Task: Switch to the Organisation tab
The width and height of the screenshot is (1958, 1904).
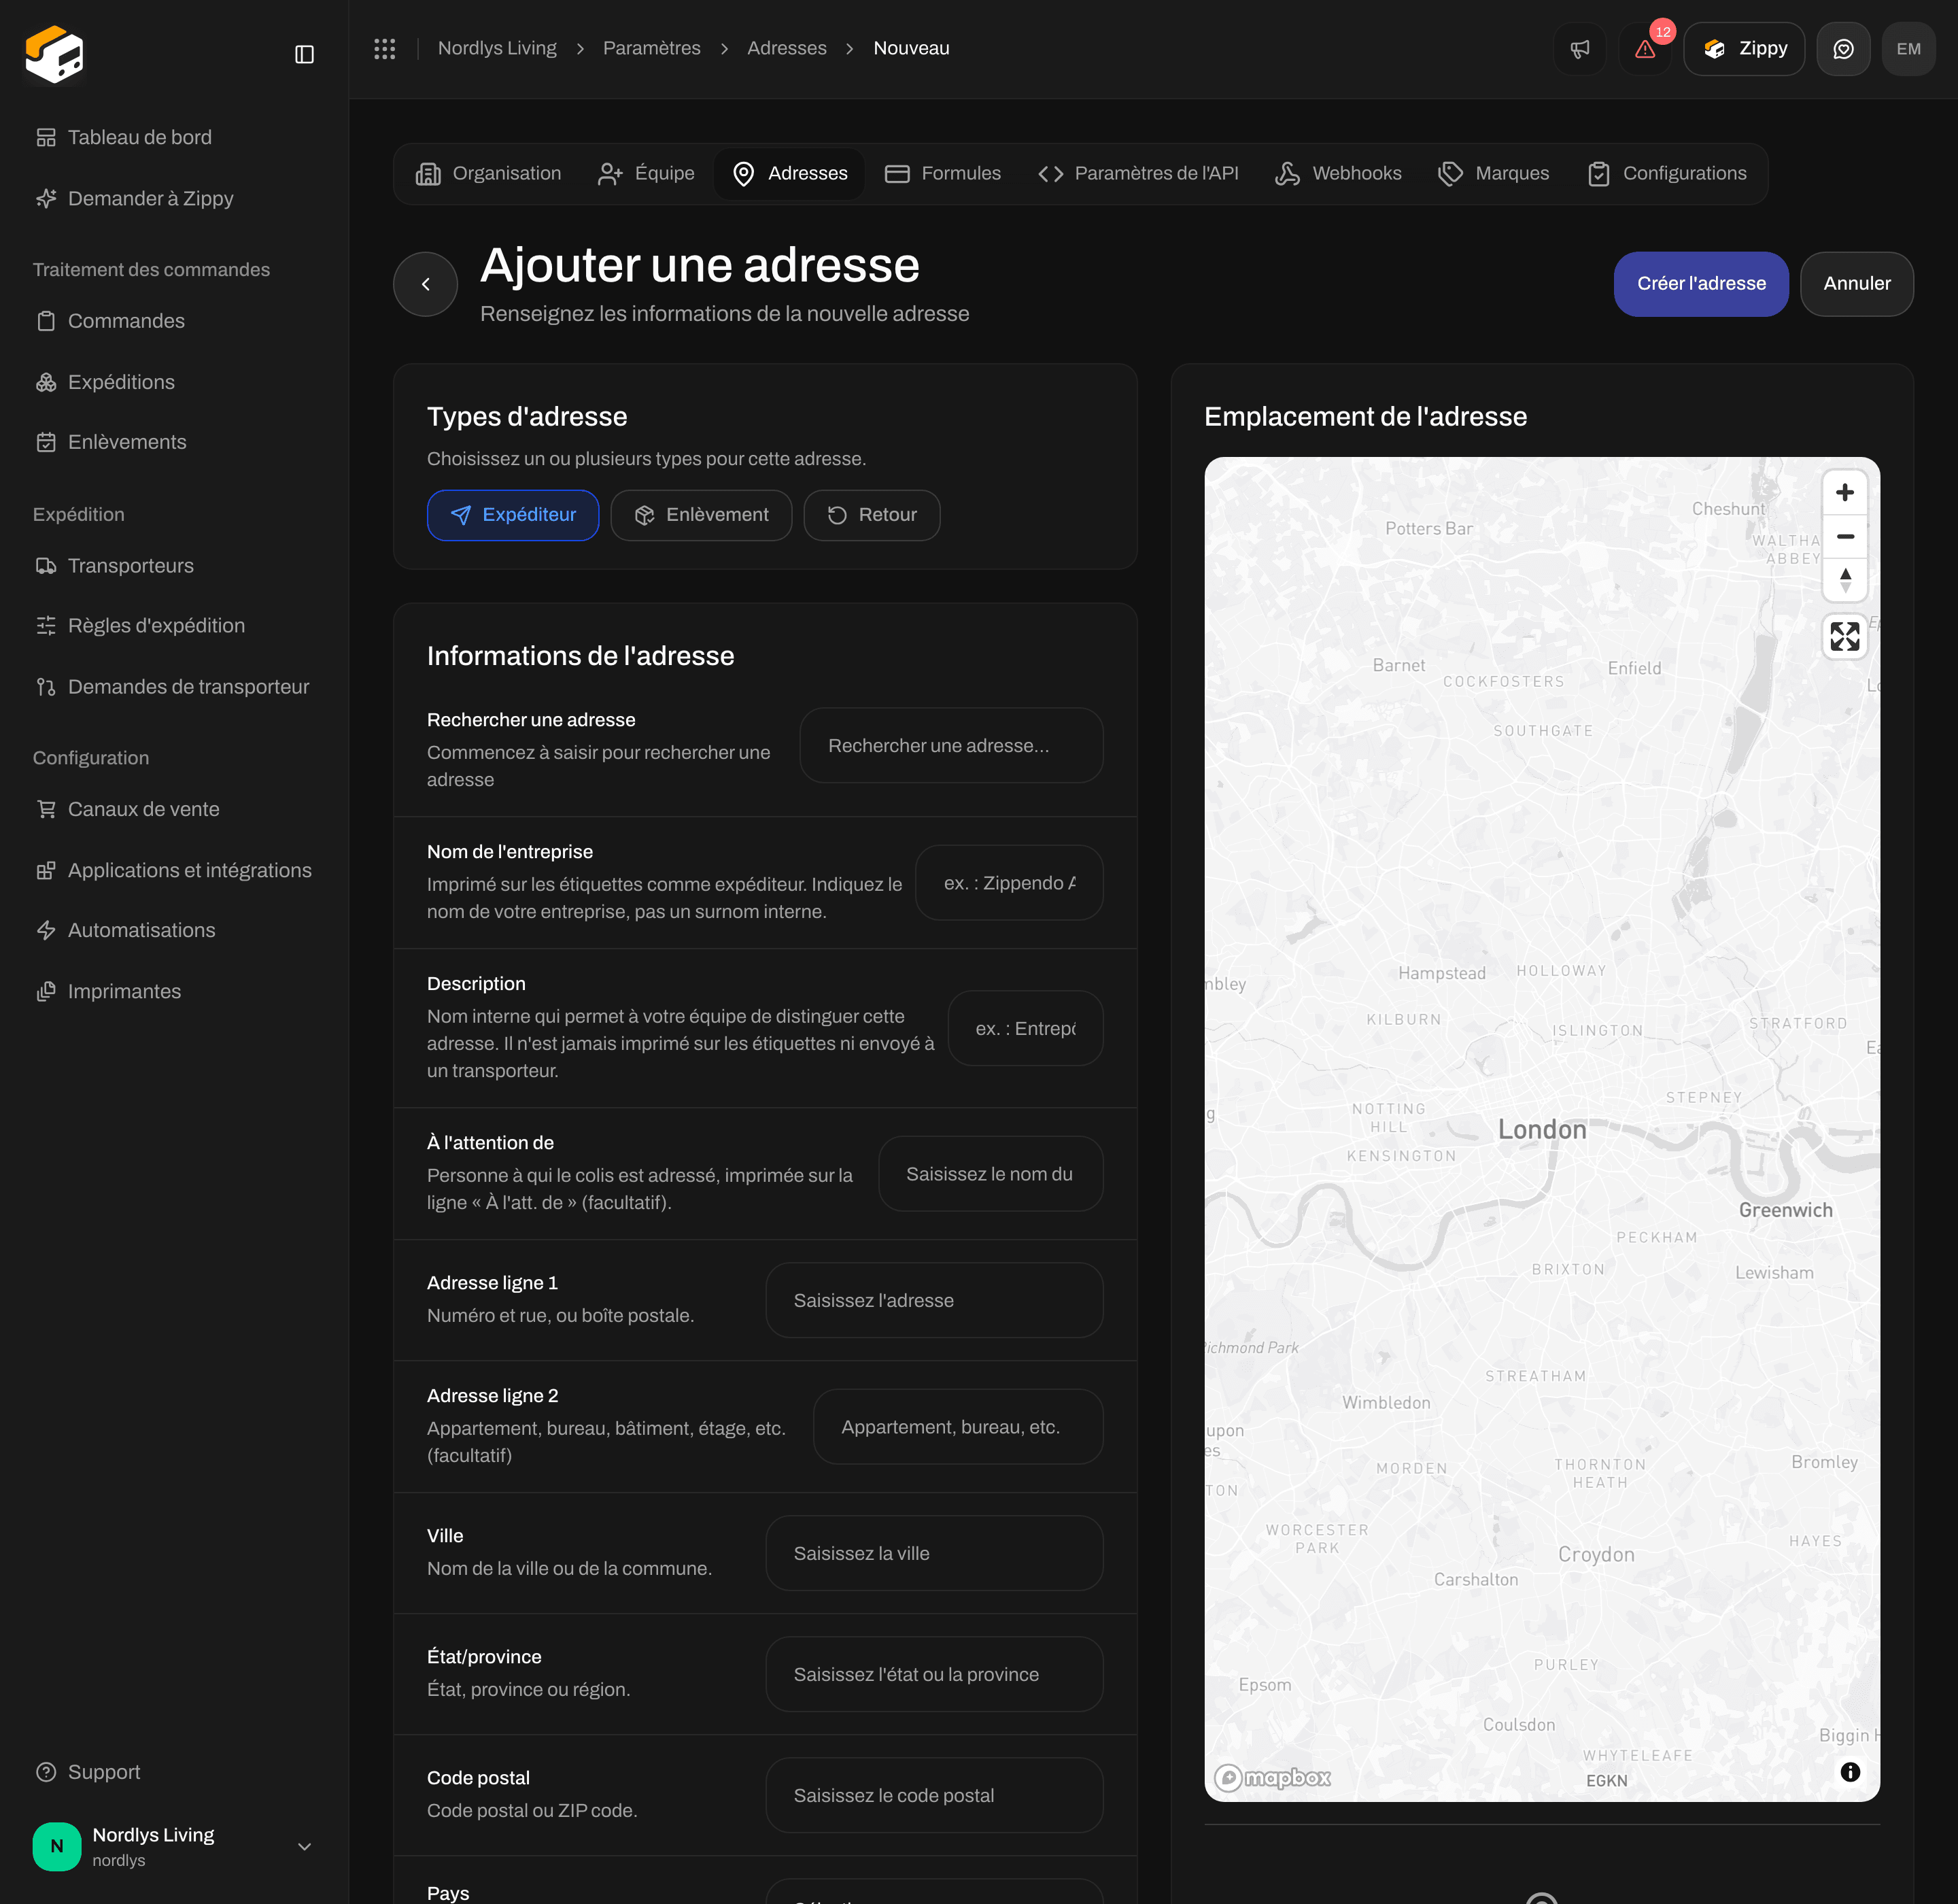Action: pos(488,174)
